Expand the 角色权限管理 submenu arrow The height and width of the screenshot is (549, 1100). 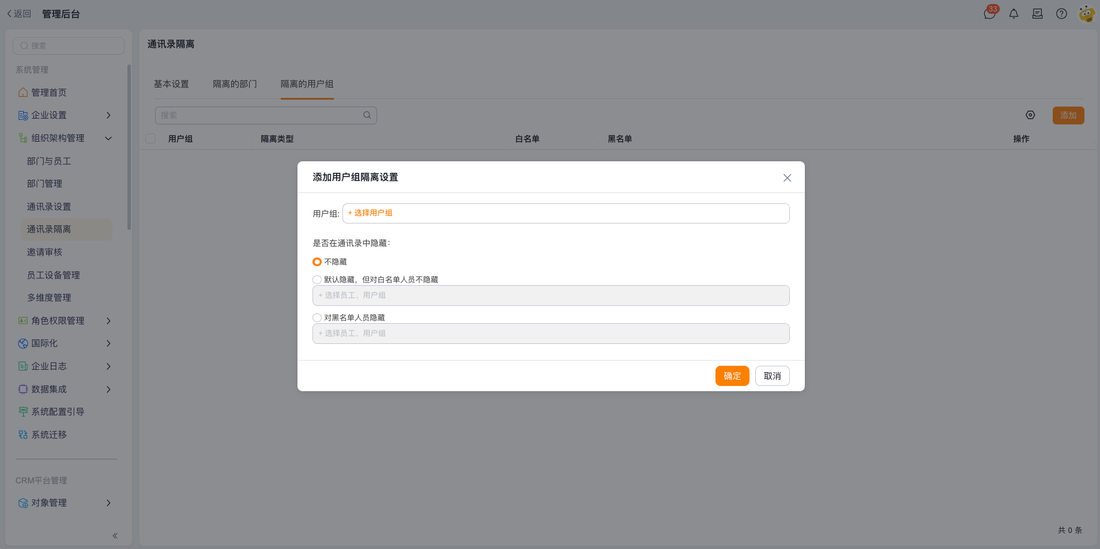tap(108, 320)
